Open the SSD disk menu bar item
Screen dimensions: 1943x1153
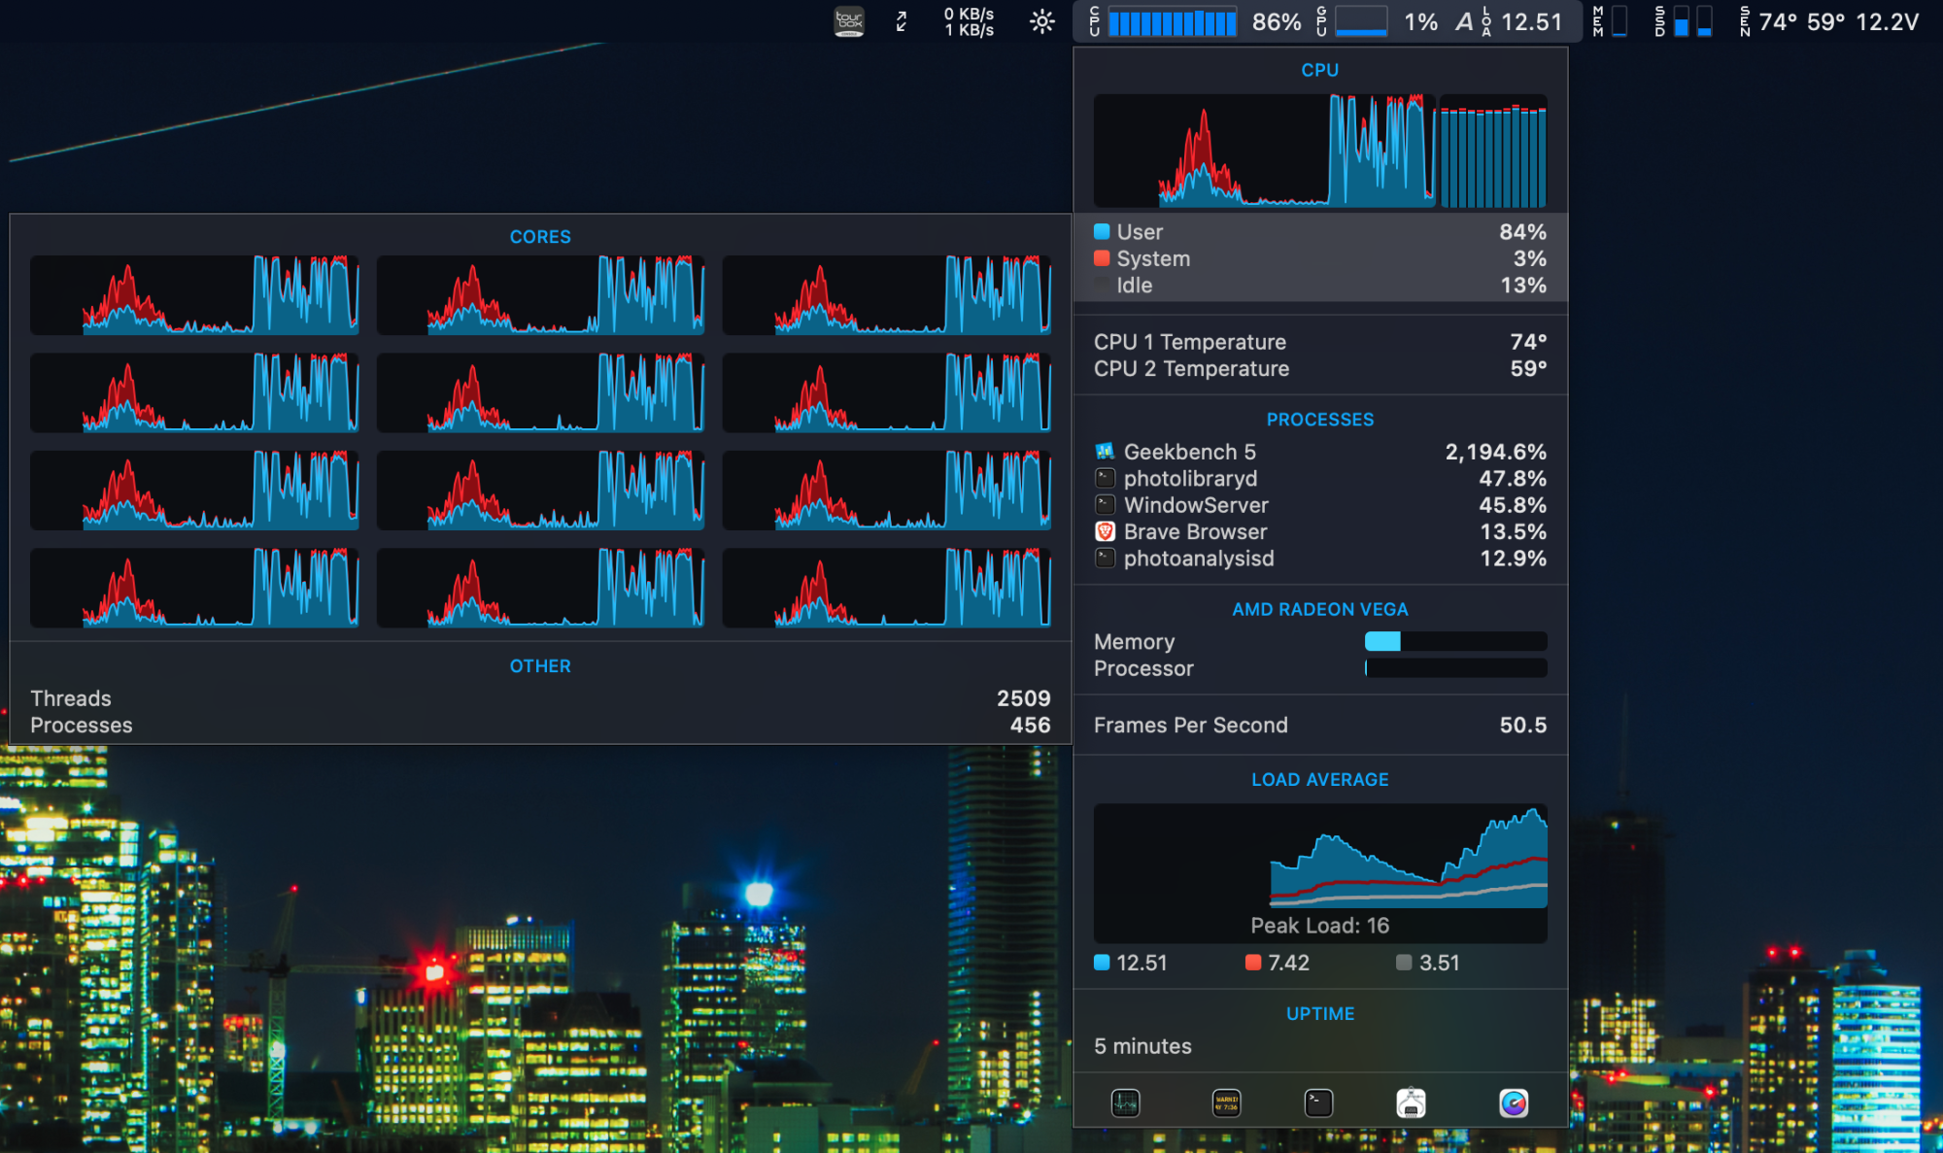coord(1685,21)
